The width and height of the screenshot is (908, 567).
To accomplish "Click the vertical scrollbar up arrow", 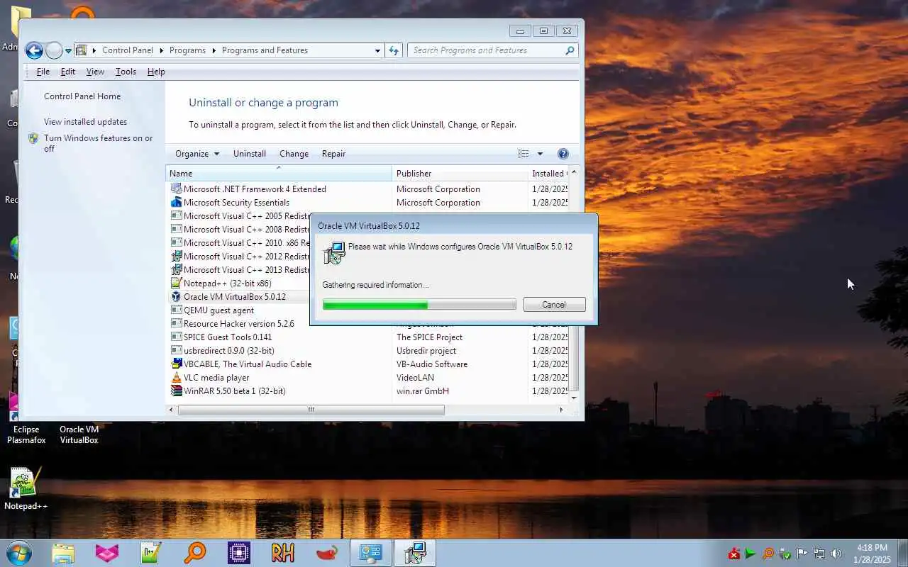I will tap(574, 173).
